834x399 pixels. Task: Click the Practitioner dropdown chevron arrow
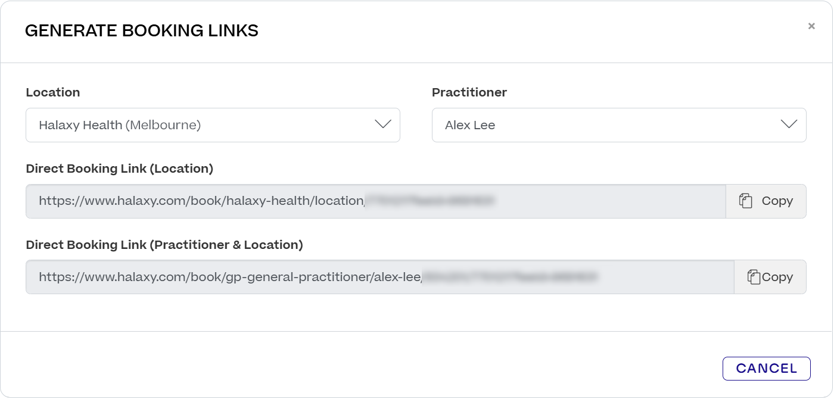tap(789, 124)
